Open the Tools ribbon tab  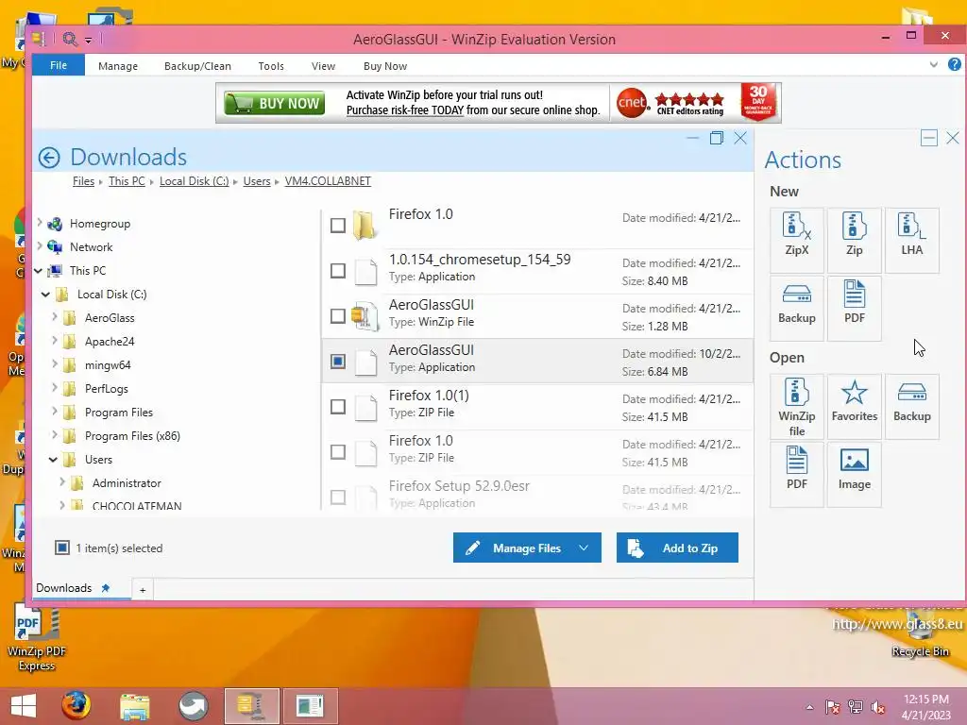[x=271, y=66]
